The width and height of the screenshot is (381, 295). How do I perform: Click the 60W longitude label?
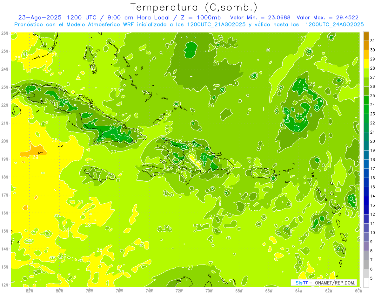359,290
